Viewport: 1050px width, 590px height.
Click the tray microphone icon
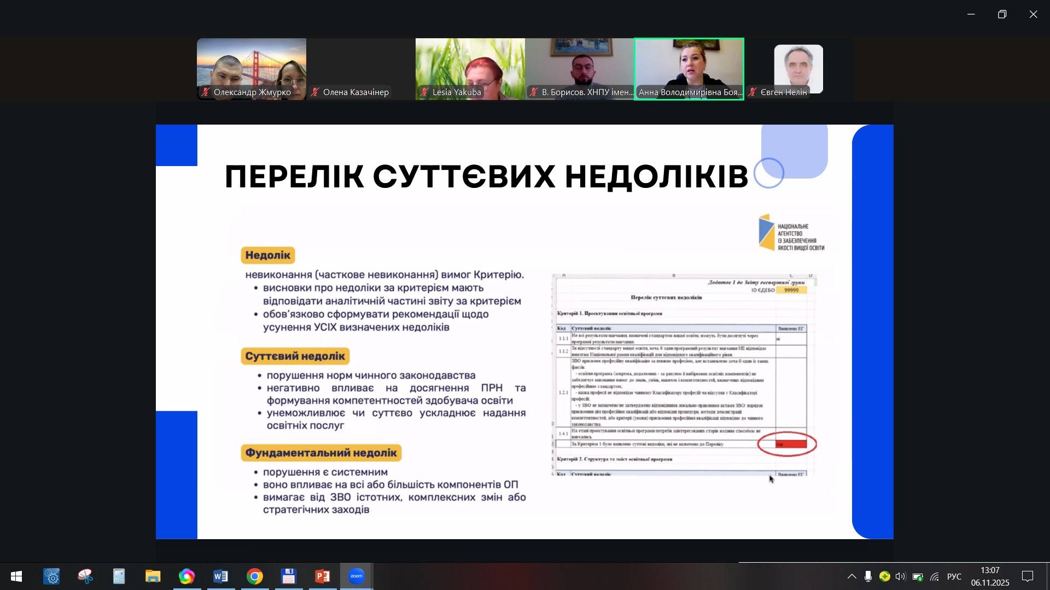point(868,577)
